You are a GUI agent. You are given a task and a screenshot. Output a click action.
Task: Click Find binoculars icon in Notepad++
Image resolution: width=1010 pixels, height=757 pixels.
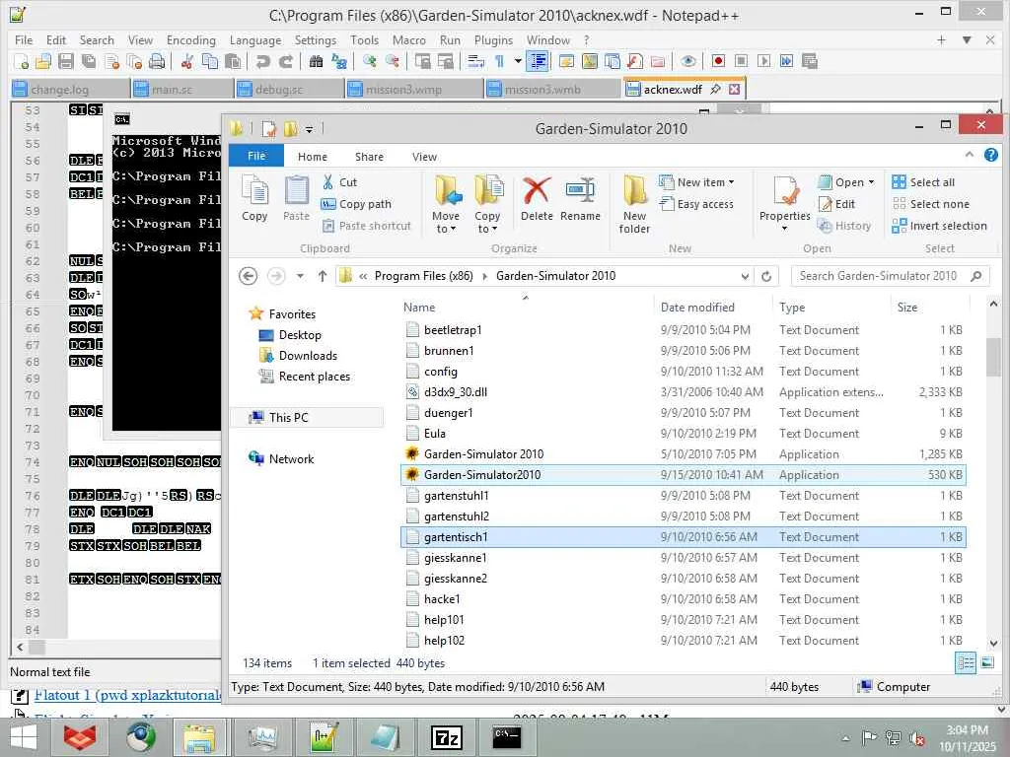[316, 61]
